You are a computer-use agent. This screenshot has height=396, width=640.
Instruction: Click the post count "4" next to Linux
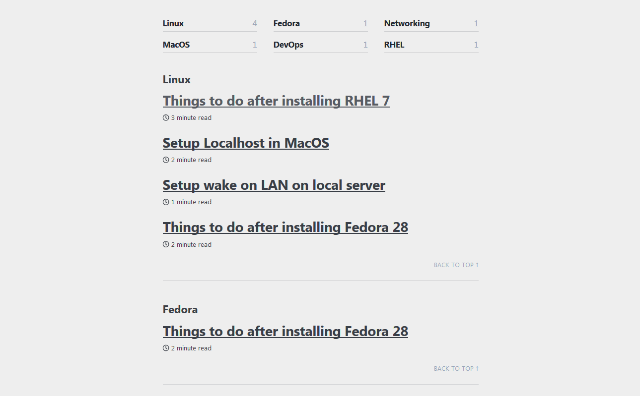coord(254,23)
